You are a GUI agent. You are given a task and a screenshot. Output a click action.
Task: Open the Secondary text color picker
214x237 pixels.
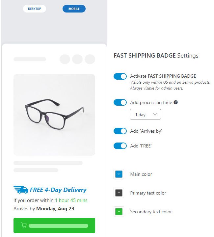(x=119, y=212)
